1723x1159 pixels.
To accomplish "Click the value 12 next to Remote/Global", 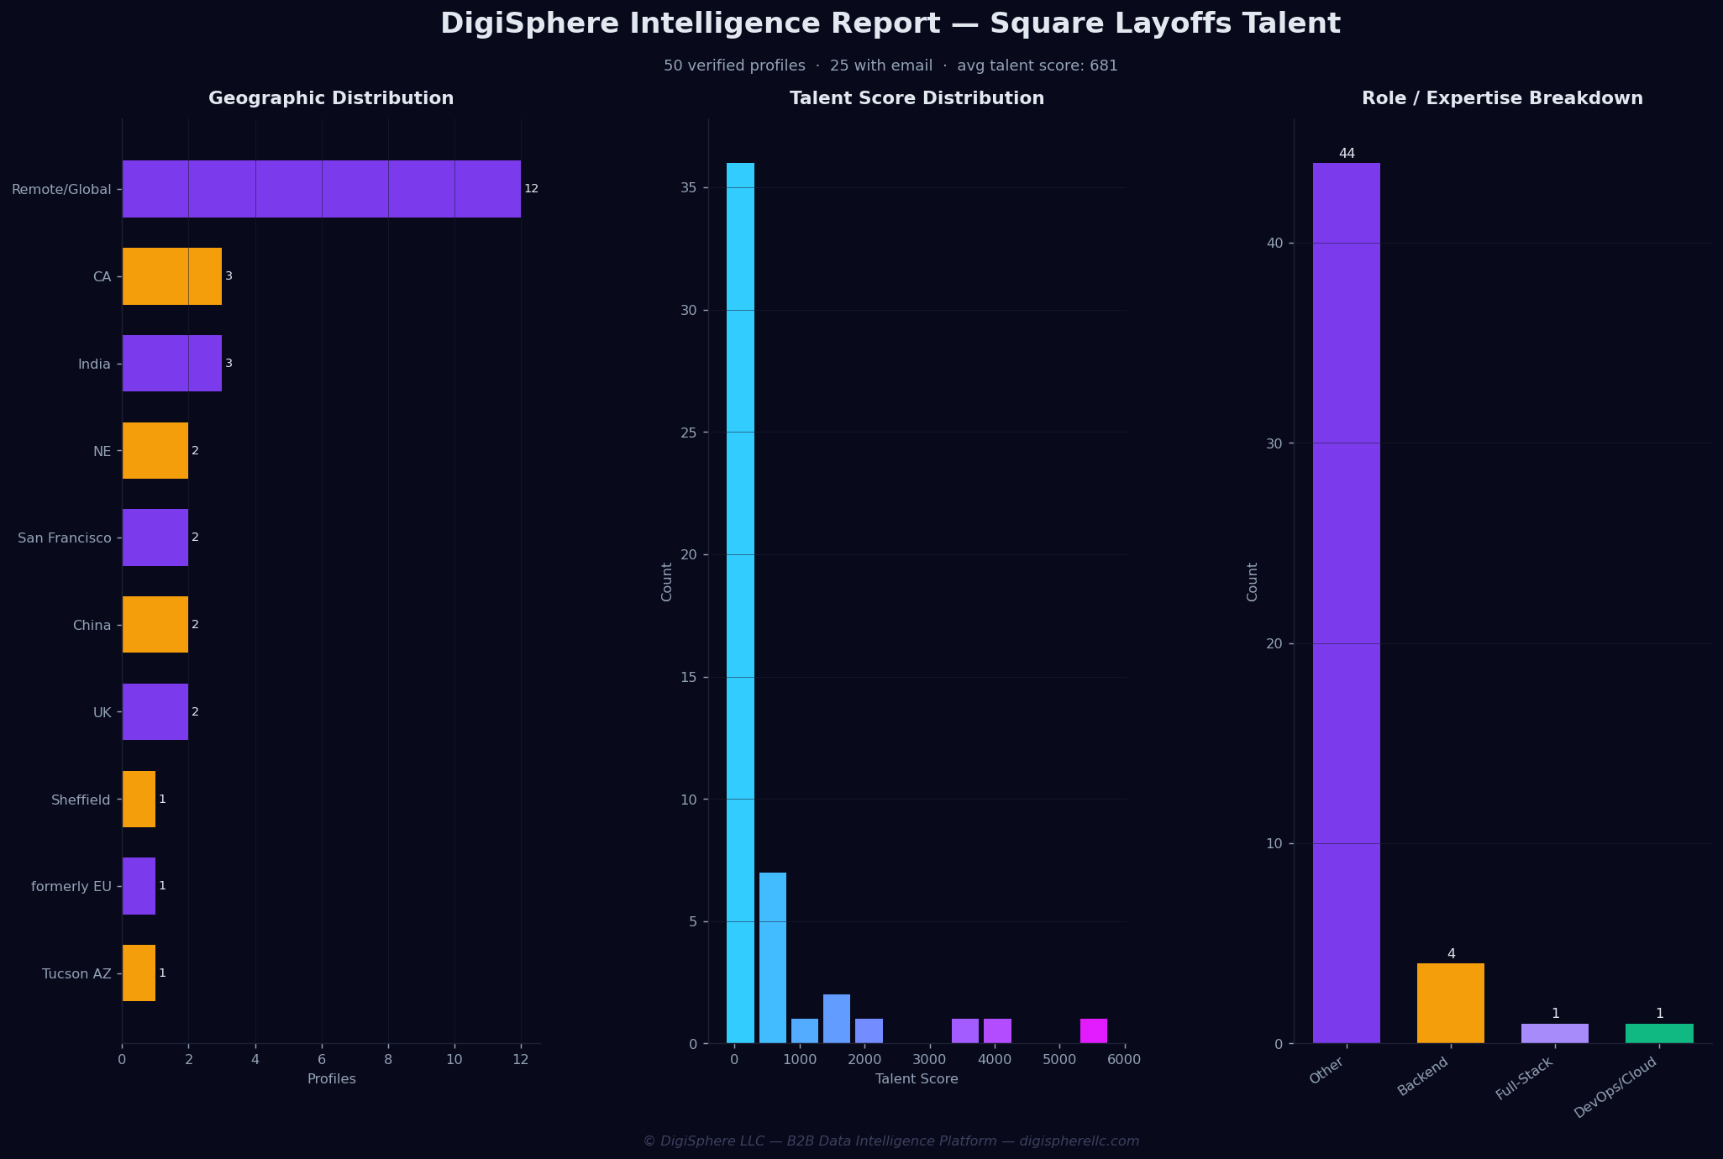I will (x=531, y=189).
